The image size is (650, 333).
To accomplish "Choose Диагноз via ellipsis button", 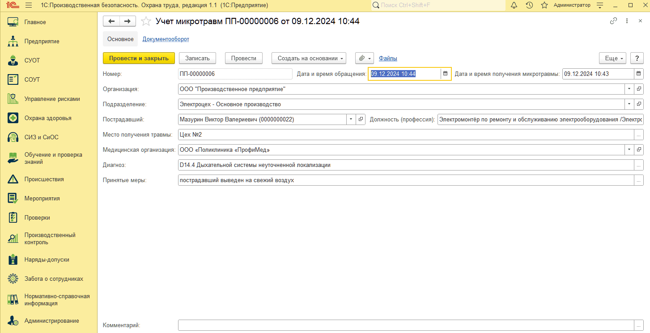I will 639,165.
